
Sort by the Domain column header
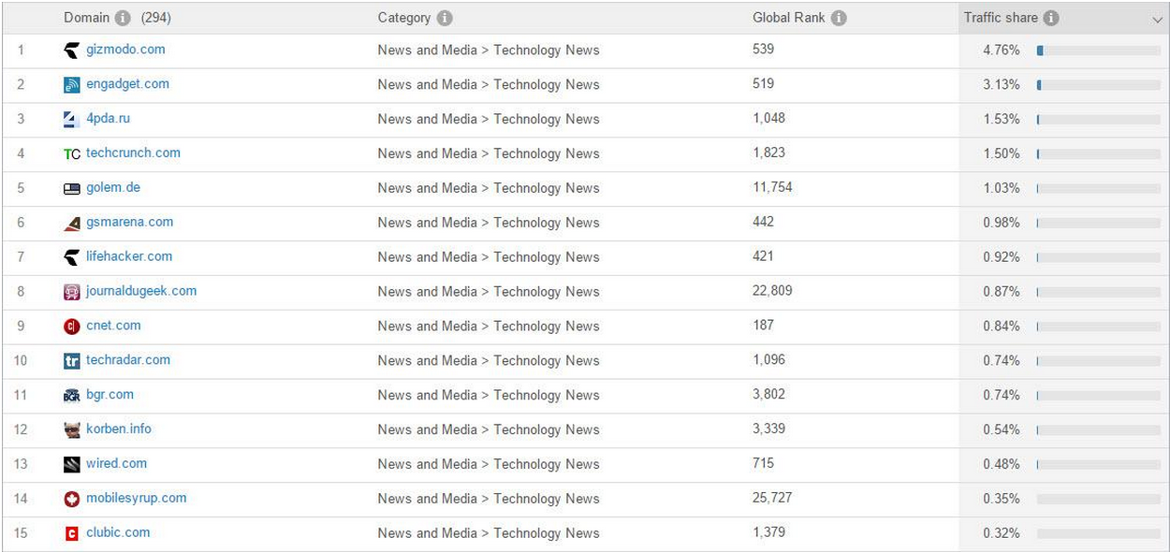point(86,18)
